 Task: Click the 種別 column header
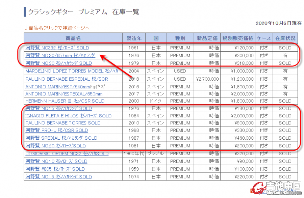[180, 38]
